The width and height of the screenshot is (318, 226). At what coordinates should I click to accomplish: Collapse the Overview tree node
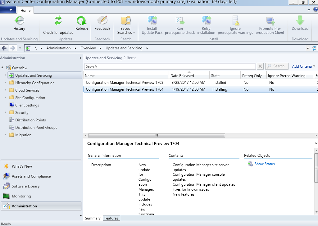[2, 67]
